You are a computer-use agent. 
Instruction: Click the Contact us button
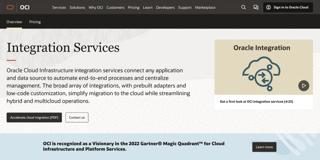coord(77,117)
